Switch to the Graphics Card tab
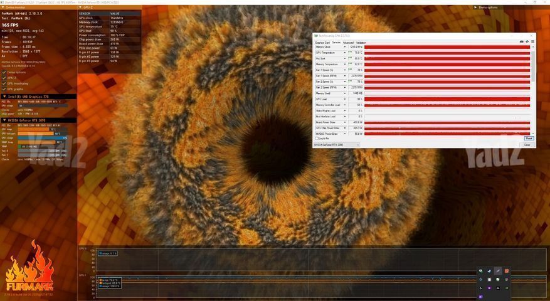 322,43
